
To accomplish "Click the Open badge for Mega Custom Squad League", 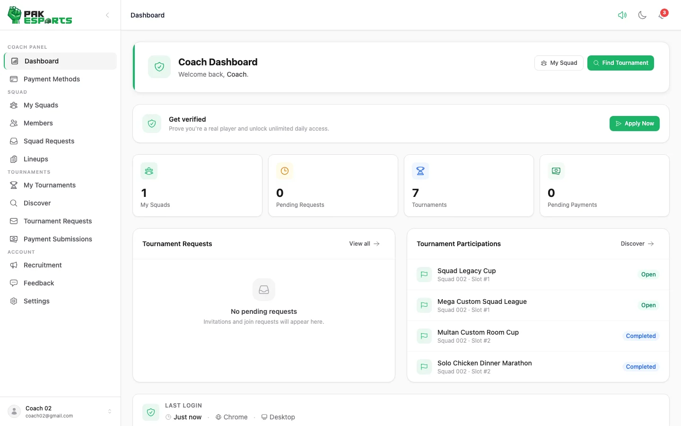I will point(648,305).
